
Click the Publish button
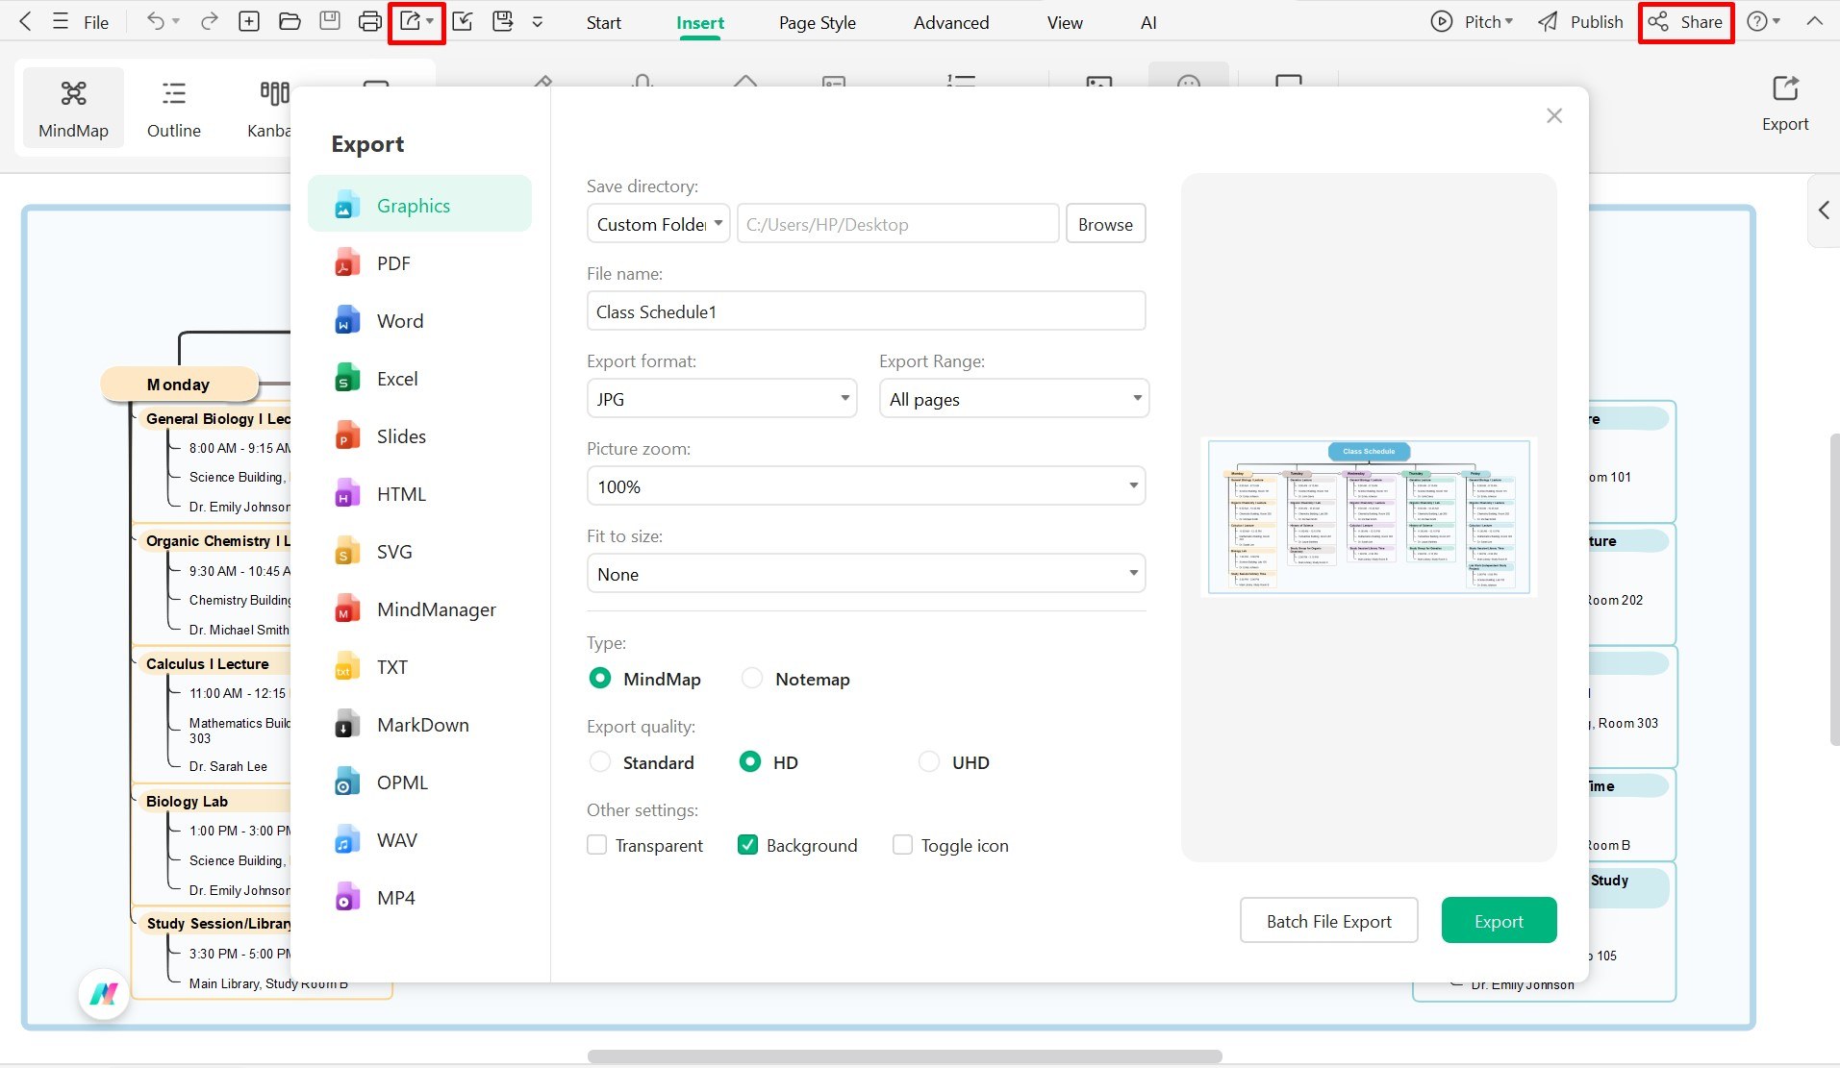(1580, 22)
